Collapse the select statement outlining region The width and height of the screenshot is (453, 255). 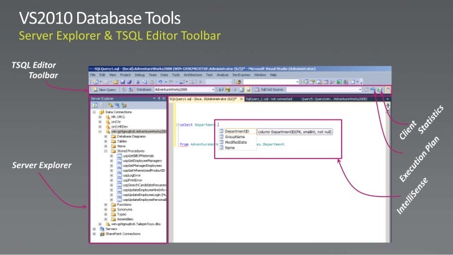[177, 125]
